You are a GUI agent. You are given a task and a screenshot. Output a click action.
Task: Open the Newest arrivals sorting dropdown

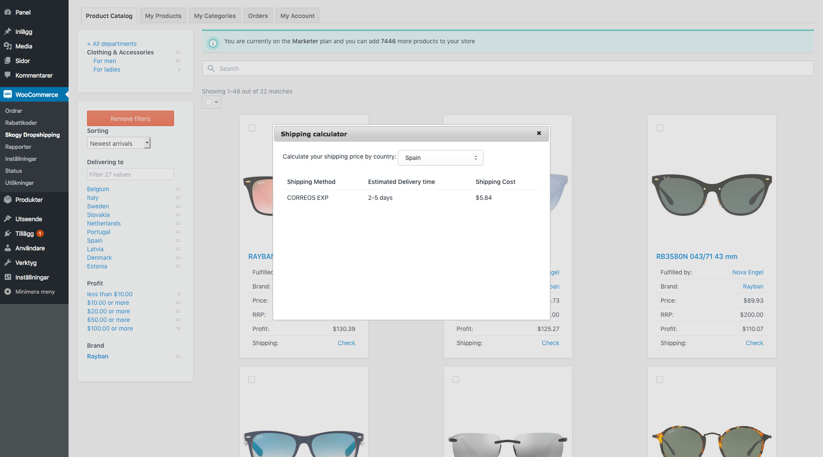pos(119,143)
